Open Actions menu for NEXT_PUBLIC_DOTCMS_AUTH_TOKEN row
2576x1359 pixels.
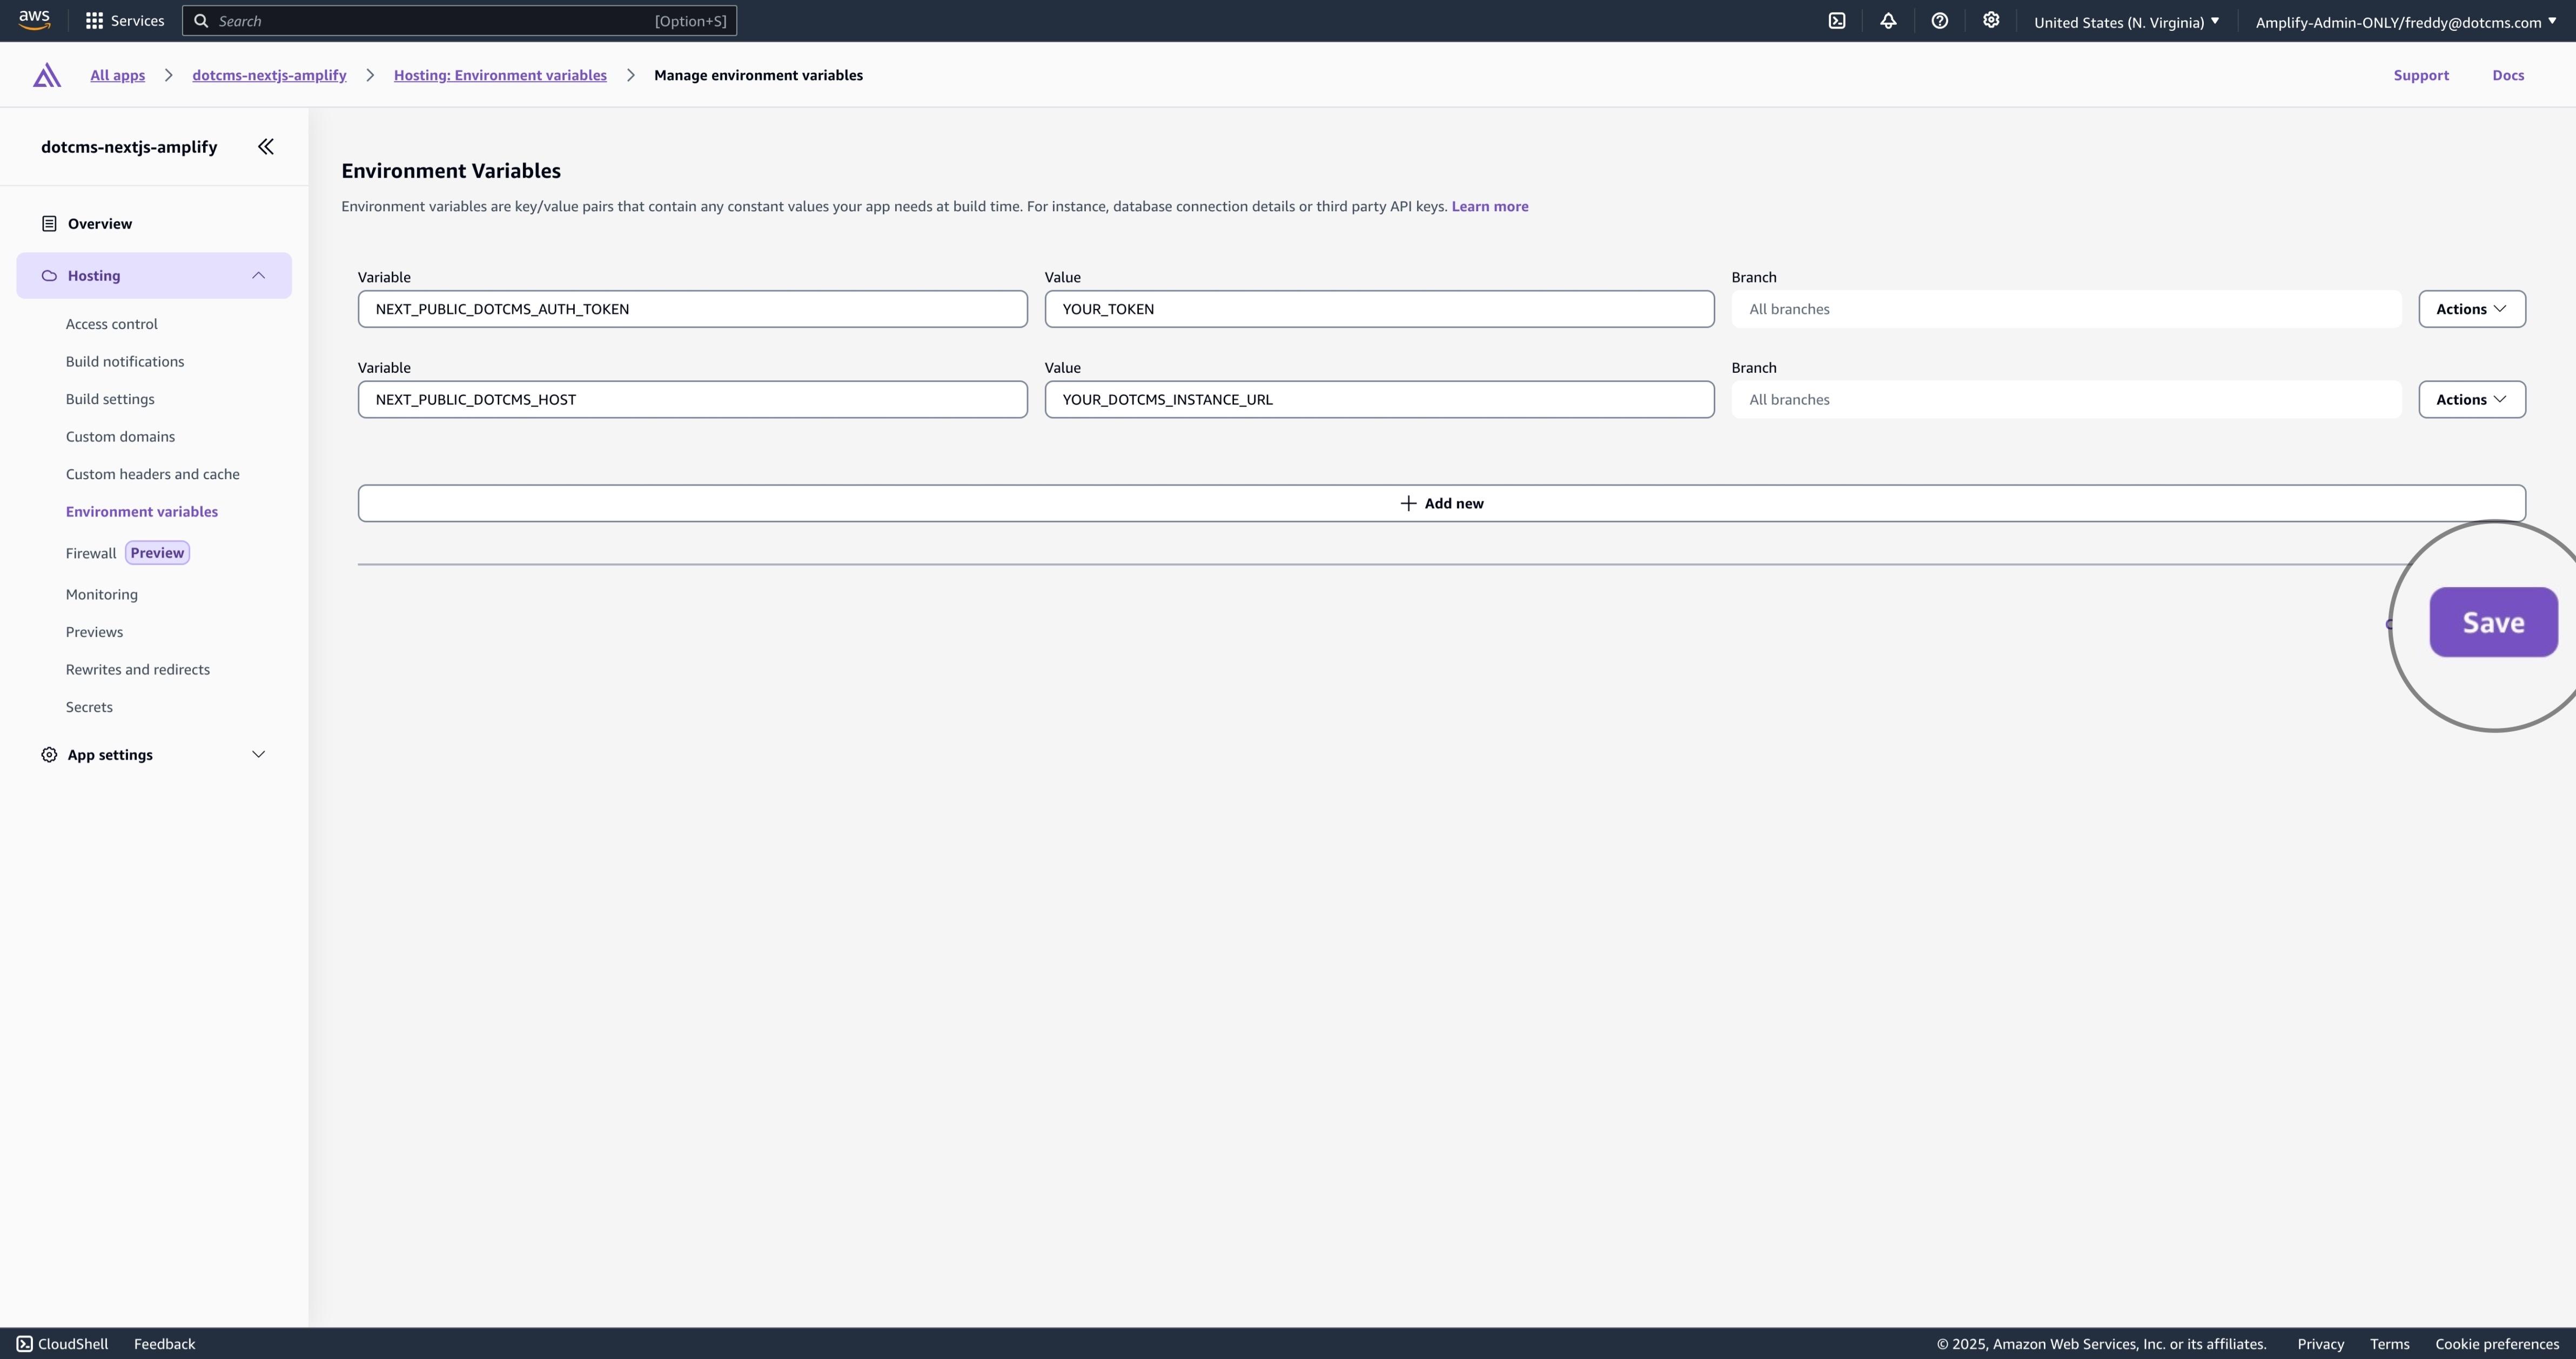2471,308
